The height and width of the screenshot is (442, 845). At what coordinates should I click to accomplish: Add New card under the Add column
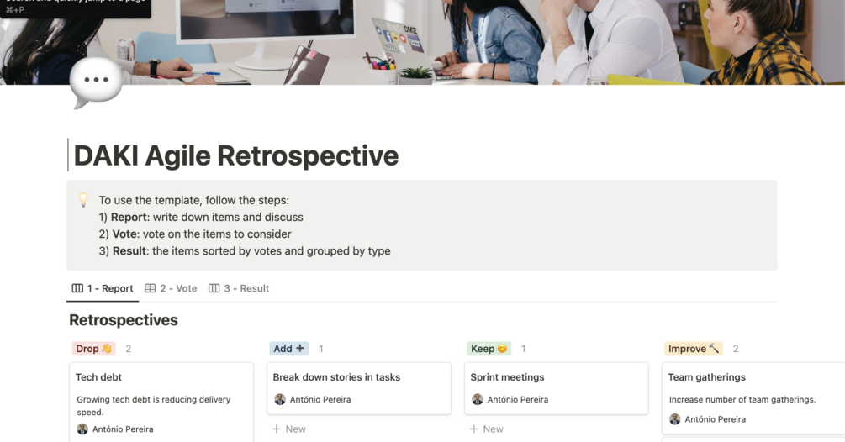pyautogui.click(x=289, y=429)
